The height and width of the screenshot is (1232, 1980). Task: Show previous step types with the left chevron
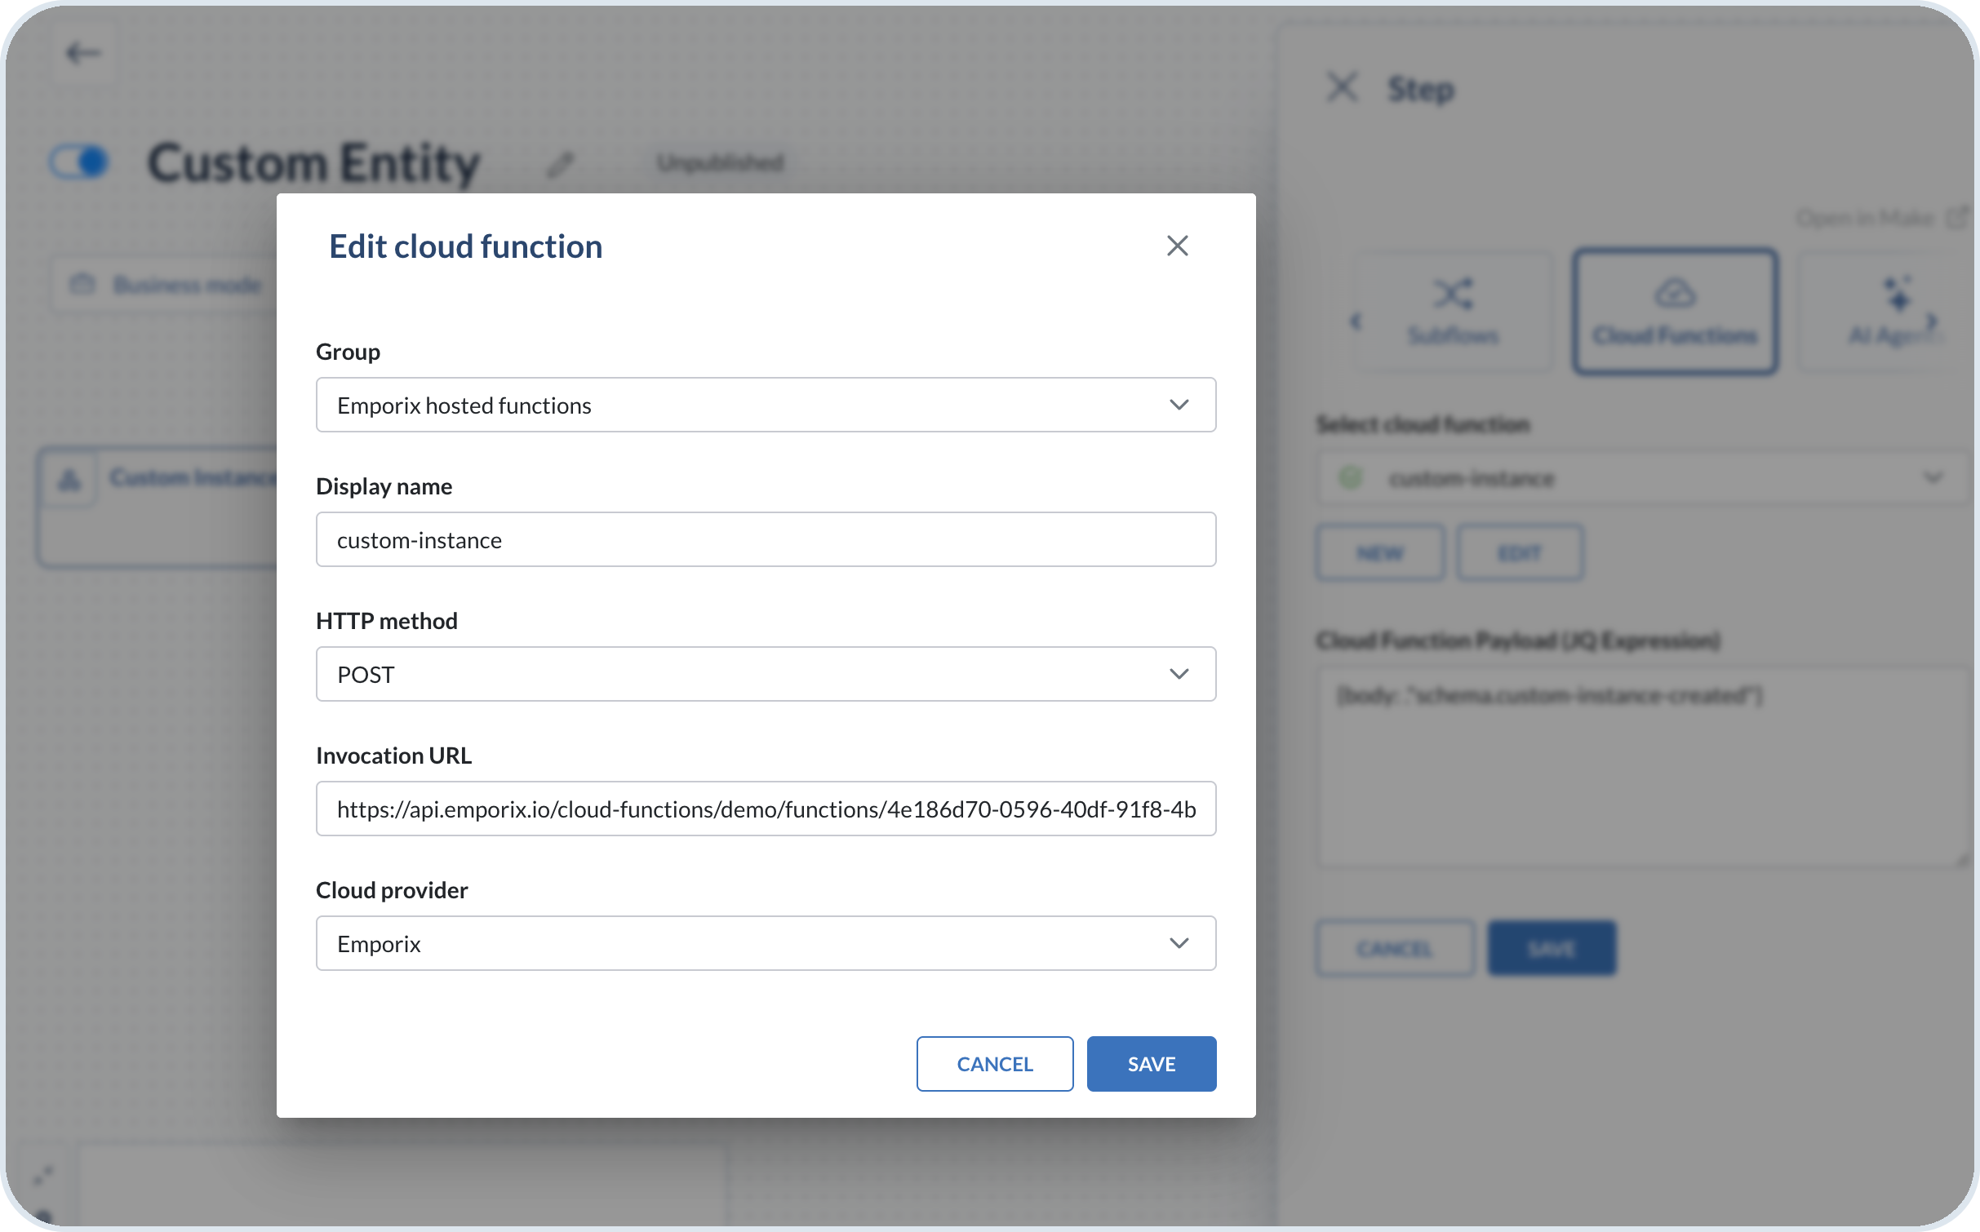[x=1356, y=321]
